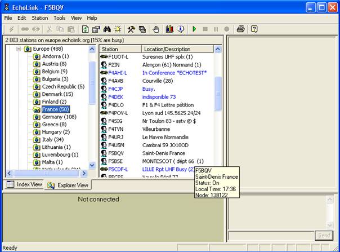Open the colored bar-chart statistics icon

(169, 29)
